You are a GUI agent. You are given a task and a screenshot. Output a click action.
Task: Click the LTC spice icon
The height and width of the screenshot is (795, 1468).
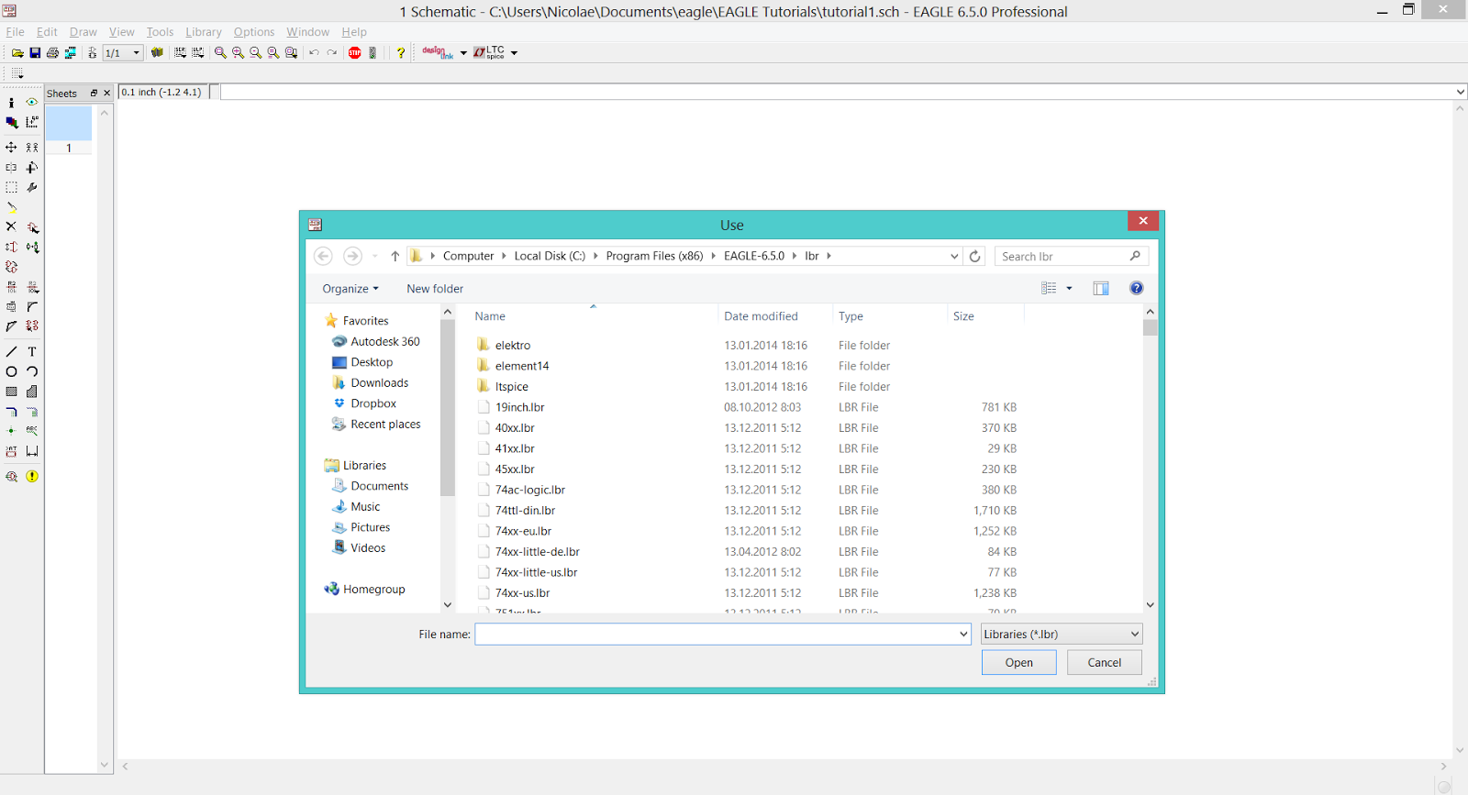pos(489,53)
